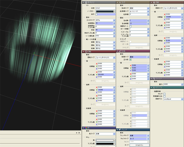Click the 寿命 stepper arrows
The width and height of the screenshot is (184, 147).
tap(114, 30)
